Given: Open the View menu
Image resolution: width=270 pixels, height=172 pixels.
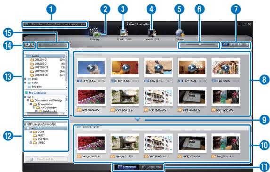Looking at the screenshot, I should click(x=49, y=25).
